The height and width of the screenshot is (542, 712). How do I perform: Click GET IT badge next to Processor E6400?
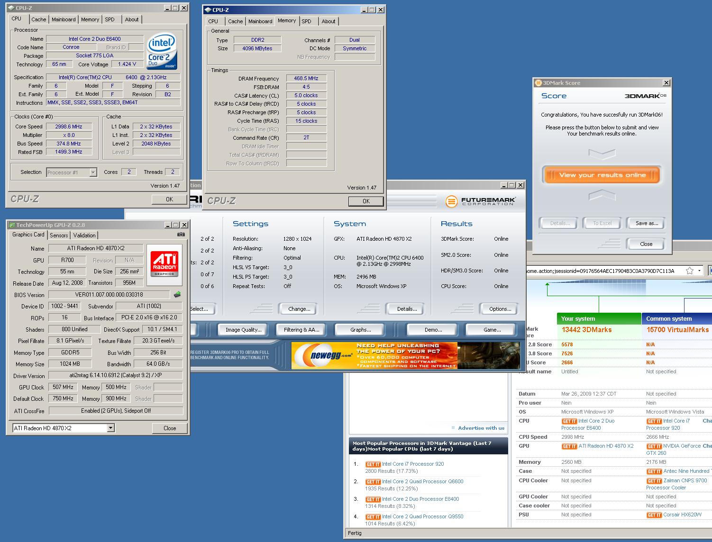(569, 421)
